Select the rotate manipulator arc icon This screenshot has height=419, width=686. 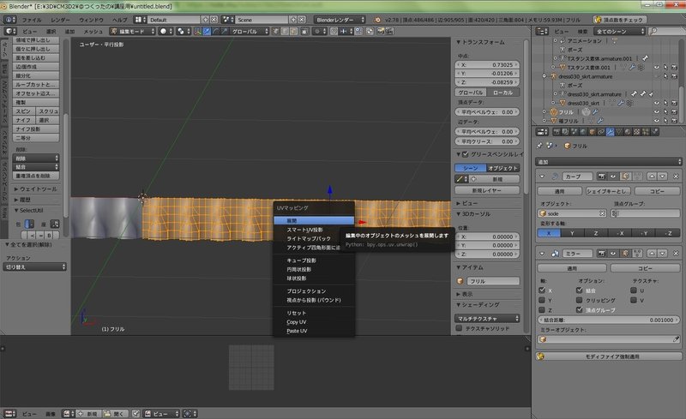215,31
